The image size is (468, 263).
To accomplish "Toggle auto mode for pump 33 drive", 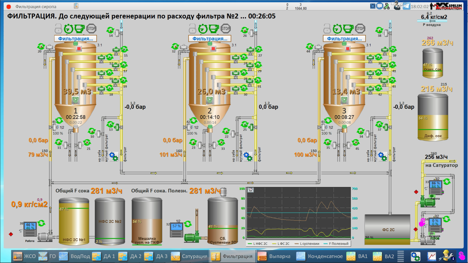I will (447, 182).
